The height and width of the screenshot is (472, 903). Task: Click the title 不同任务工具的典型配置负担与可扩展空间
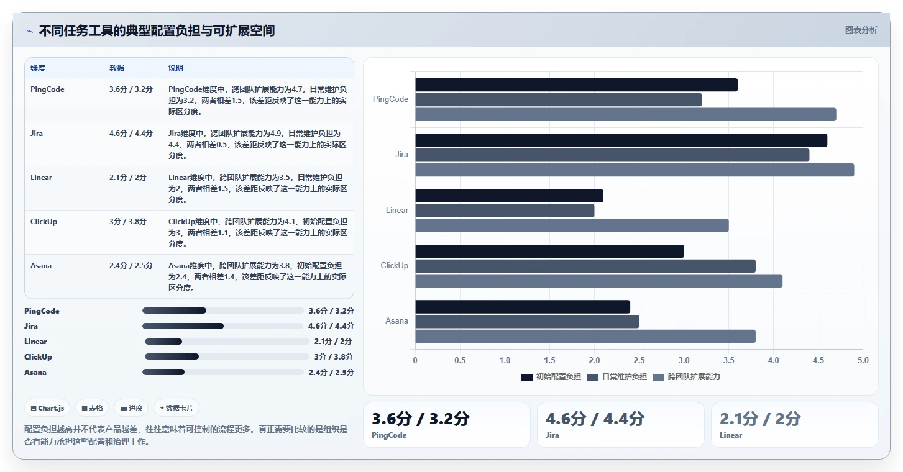tap(157, 30)
